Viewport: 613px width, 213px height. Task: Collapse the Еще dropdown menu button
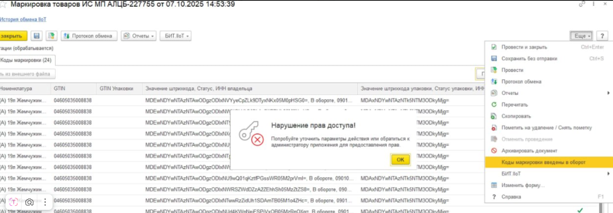[x=582, y=36]
